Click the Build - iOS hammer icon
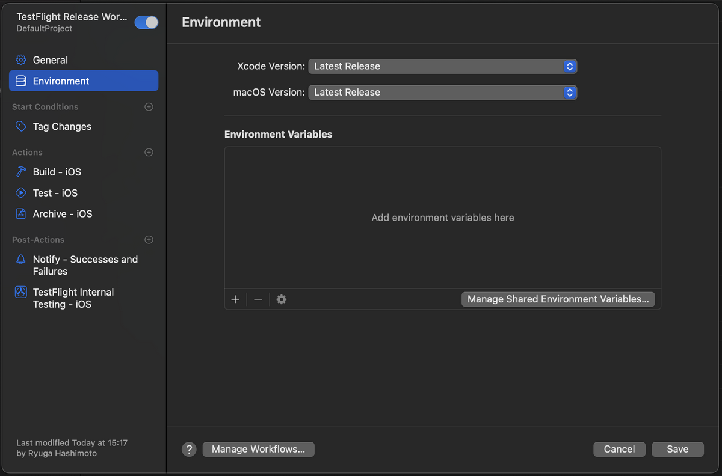 [x=21, y=172]
